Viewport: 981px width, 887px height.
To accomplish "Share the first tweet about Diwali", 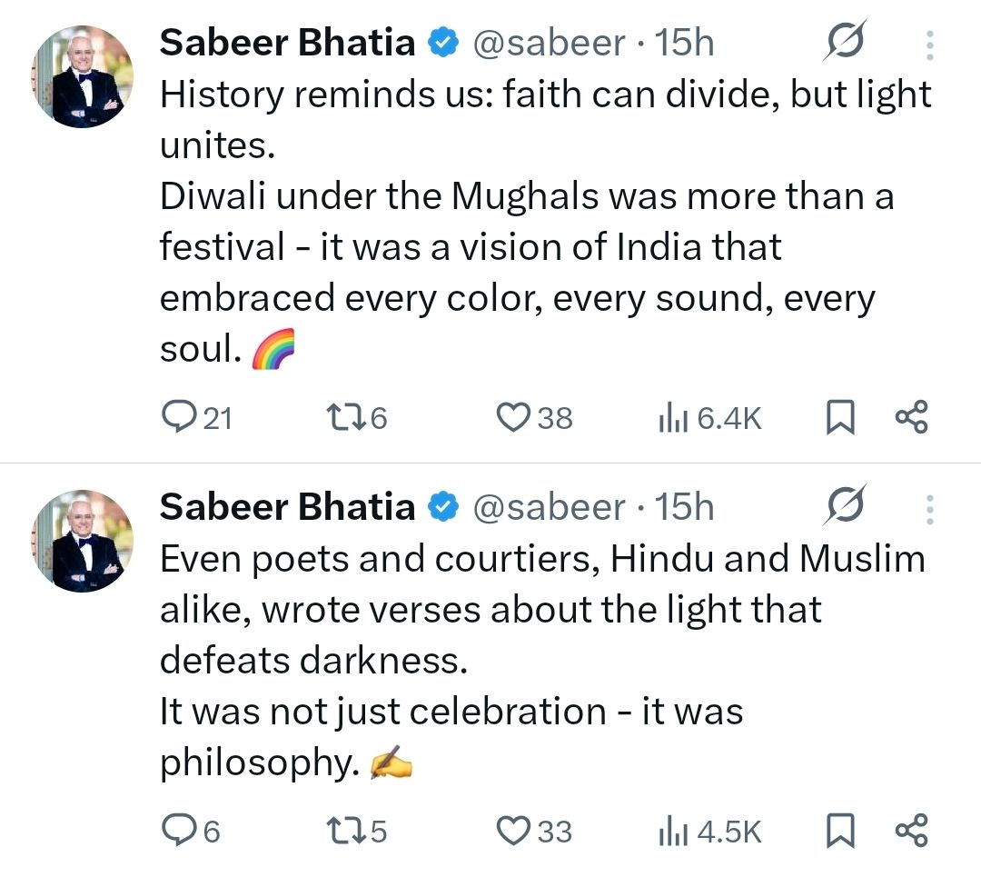I will pyautogui.click(x=911, y=418).
